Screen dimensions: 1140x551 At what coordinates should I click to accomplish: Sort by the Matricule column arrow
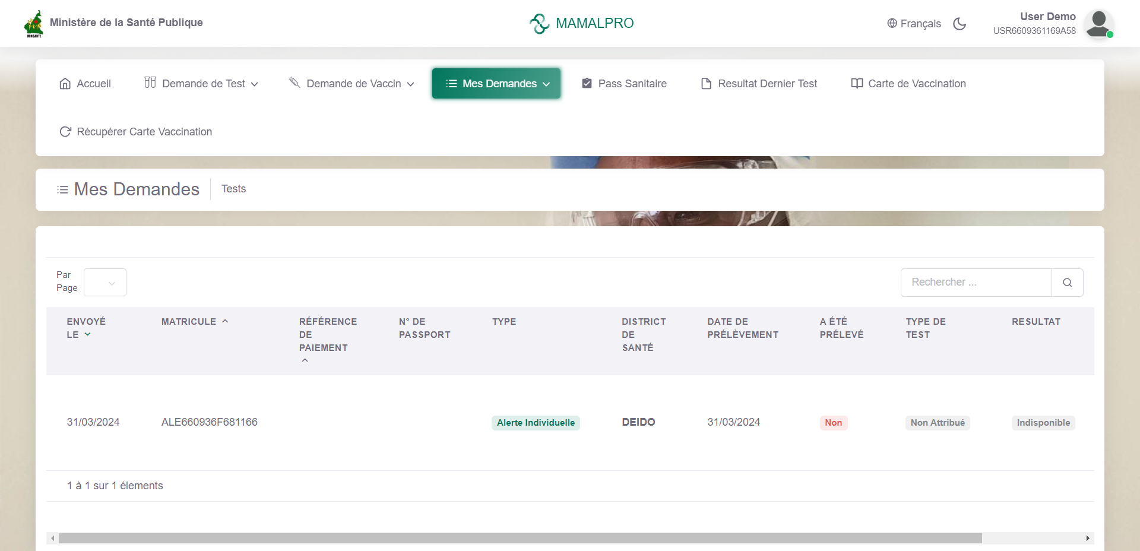tap(225, 321)
